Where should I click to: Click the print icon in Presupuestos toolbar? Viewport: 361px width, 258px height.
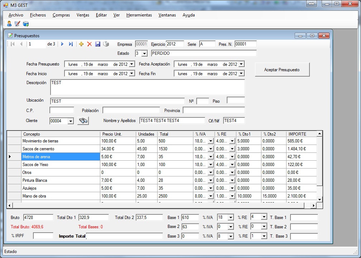[106, 44]
